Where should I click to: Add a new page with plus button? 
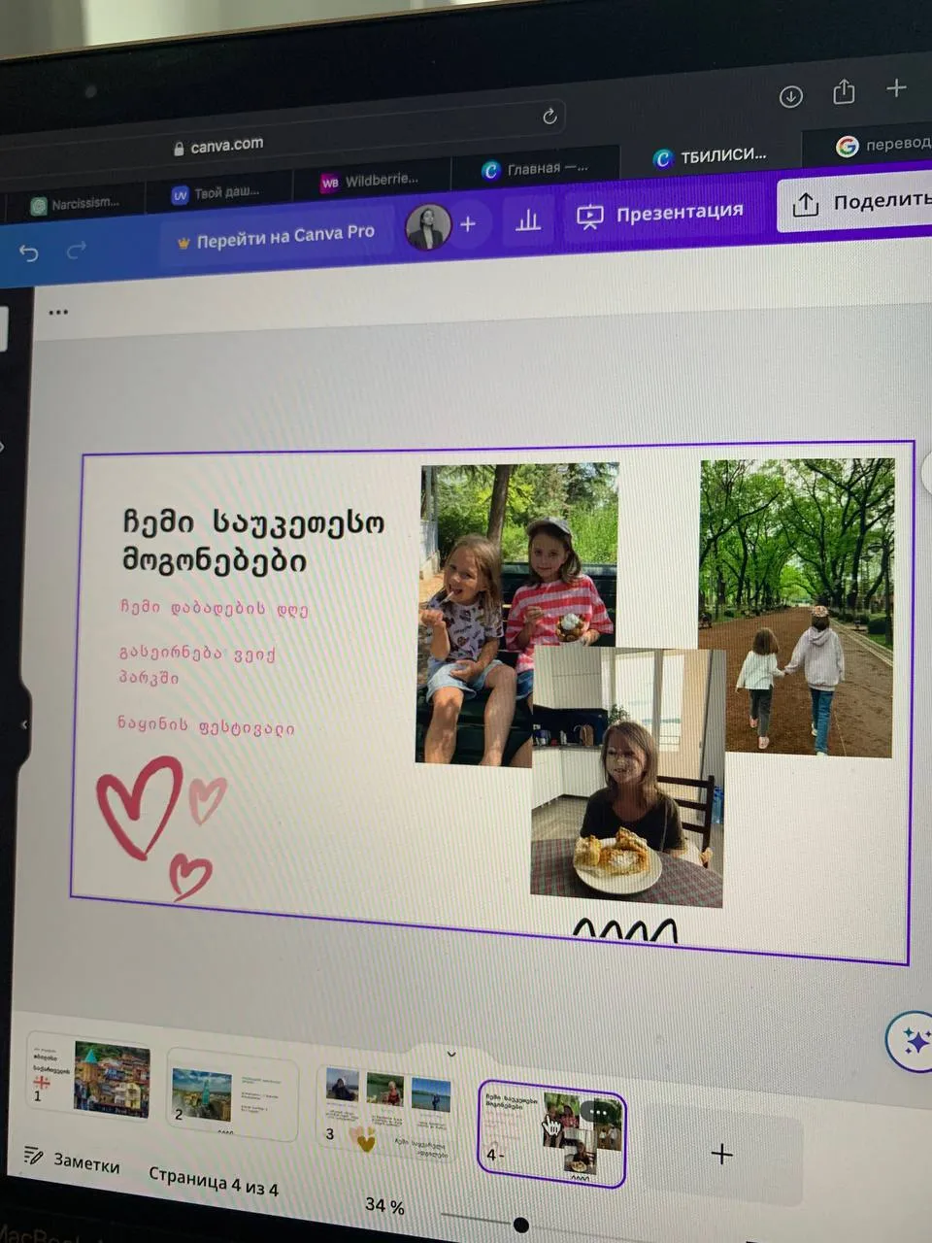pyautogui.click(x=721, y=1155)
